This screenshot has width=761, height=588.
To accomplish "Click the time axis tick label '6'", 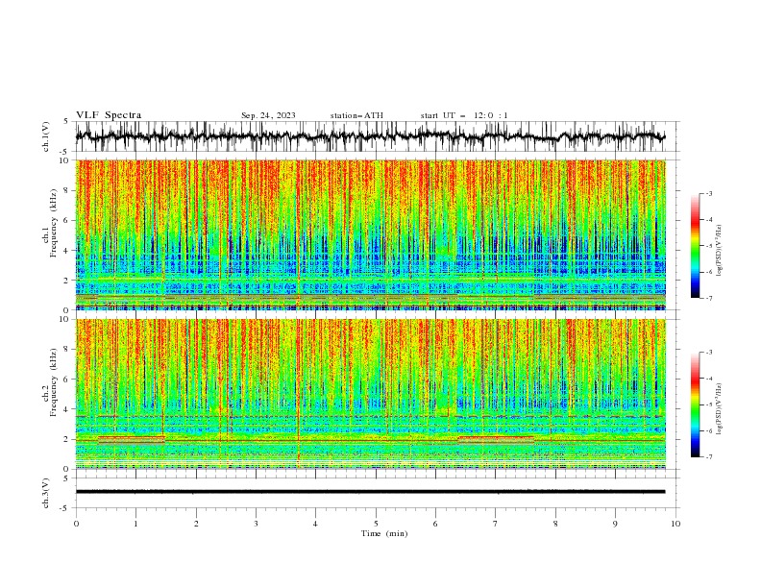I will 435,524.
